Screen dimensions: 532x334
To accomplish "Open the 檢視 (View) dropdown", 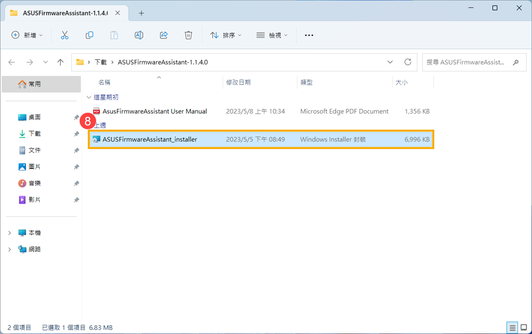I will click(272, 35).
